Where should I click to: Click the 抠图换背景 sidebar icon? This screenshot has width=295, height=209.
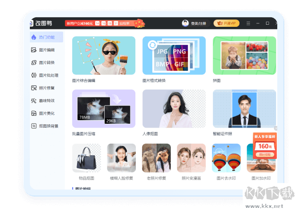[34, 126]
